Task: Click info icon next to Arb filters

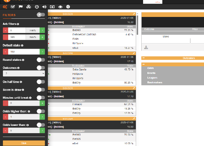Action: click(x=18, y=24)
